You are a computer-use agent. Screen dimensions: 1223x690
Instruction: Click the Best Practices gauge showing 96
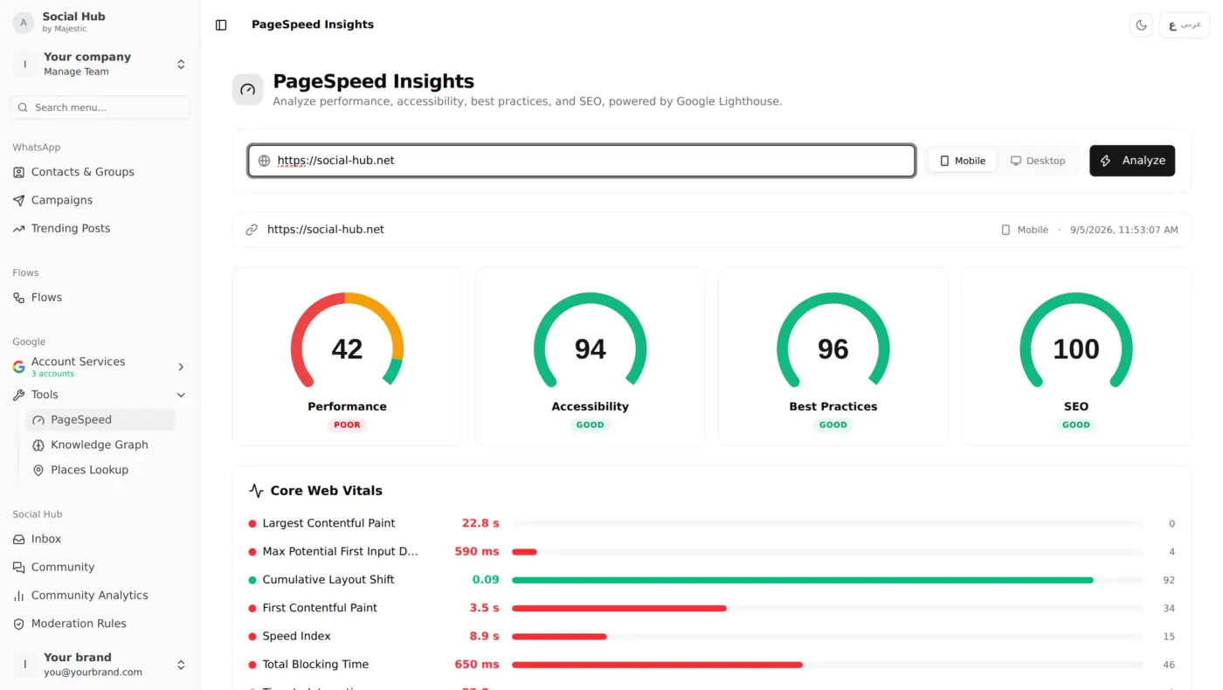(x=833, y=341)
